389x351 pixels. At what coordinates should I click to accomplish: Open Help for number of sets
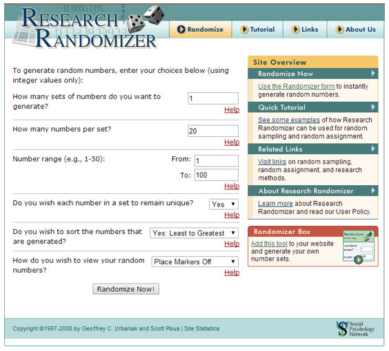click(232, 109)
